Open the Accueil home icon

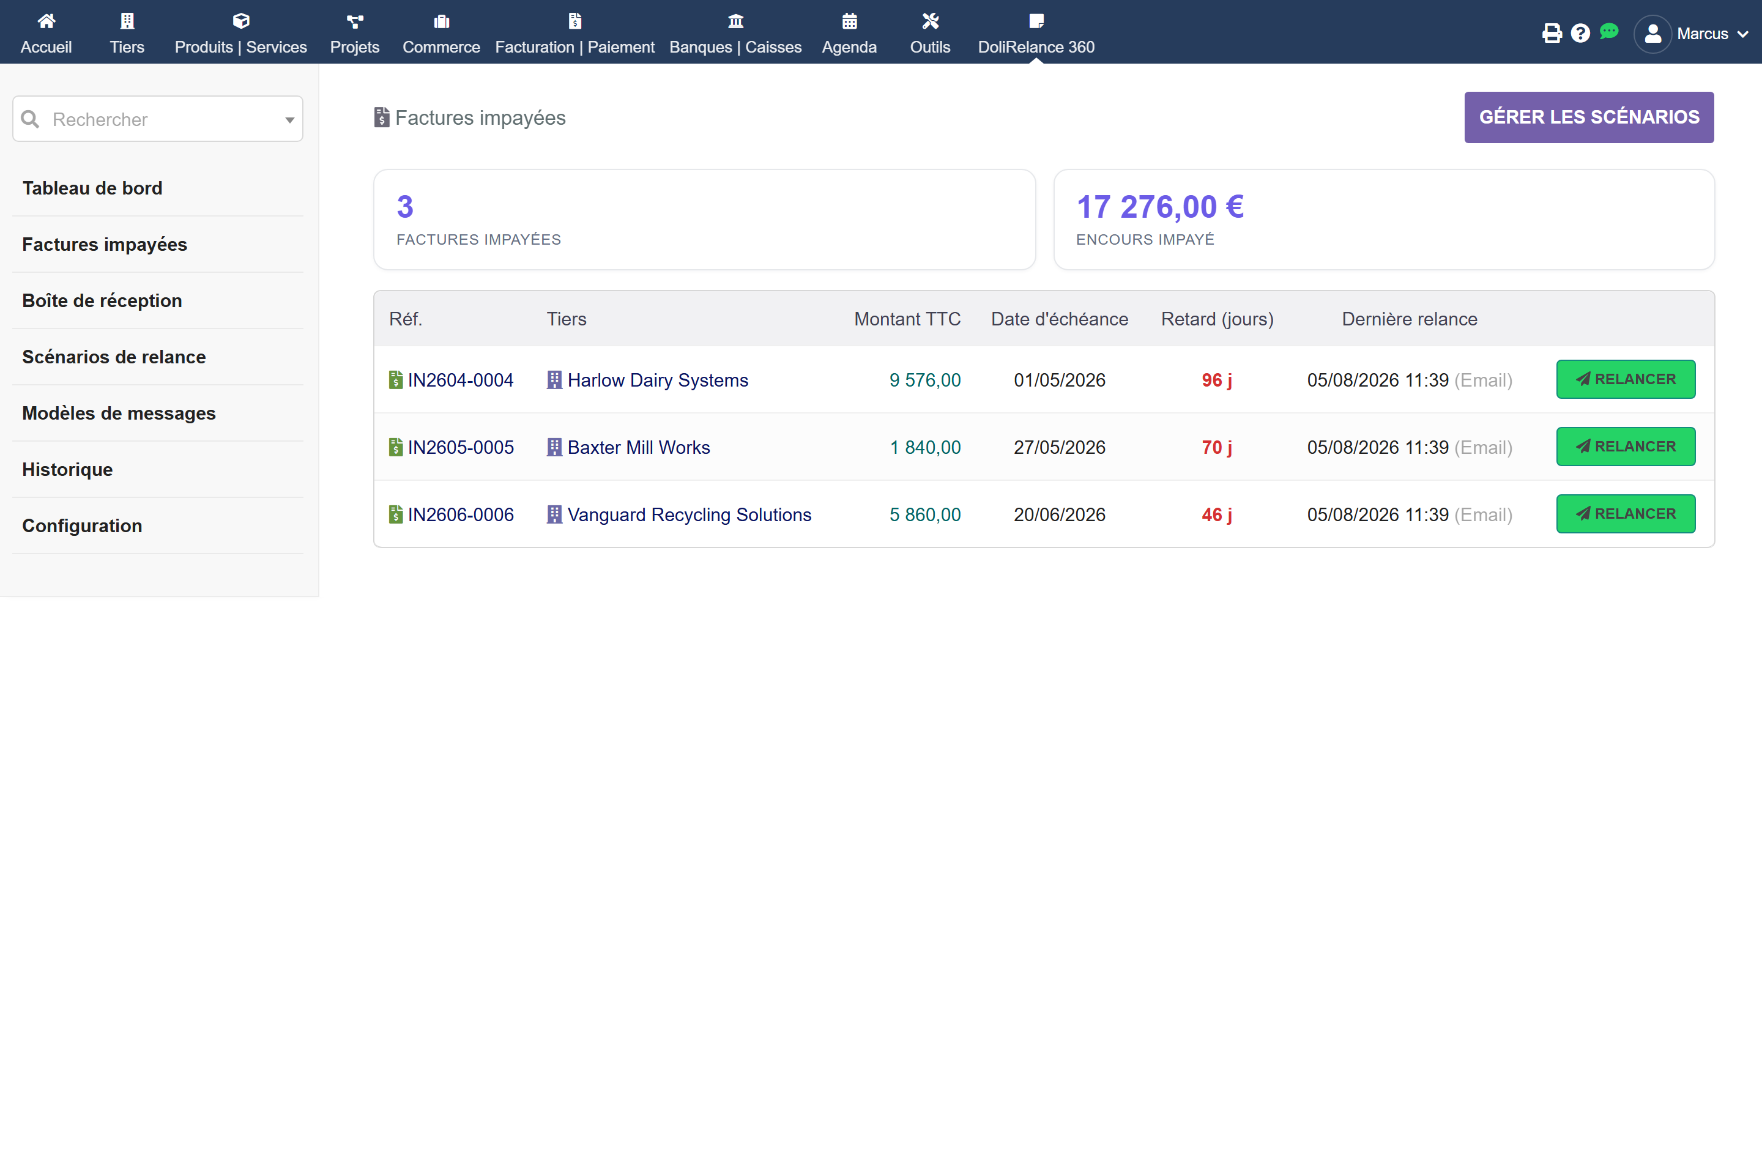(46, 21)
